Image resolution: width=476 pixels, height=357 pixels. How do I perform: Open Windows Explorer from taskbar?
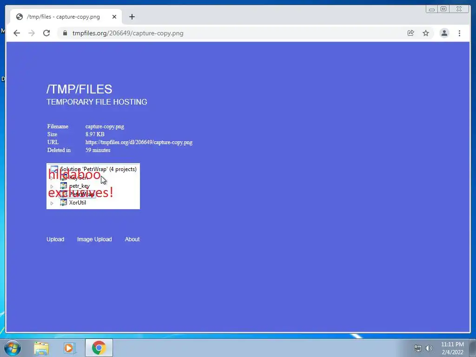point(41,348)
